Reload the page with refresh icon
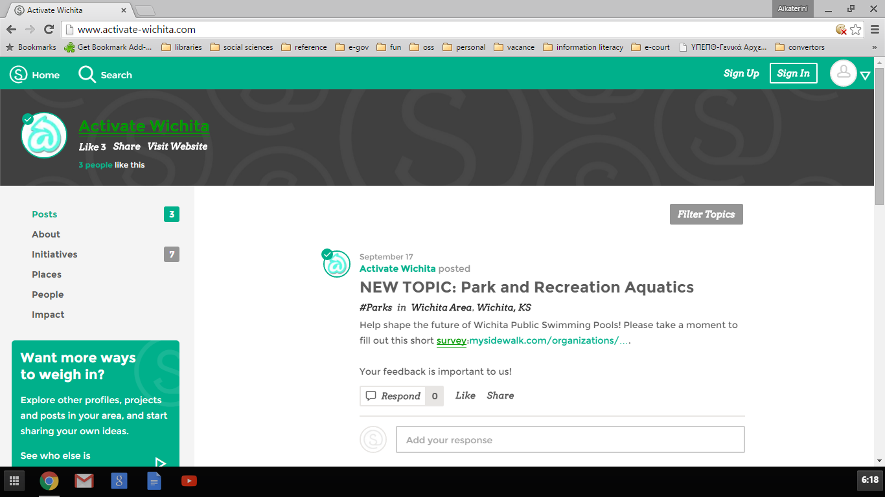The image size is (885, 497). [49, 29]
